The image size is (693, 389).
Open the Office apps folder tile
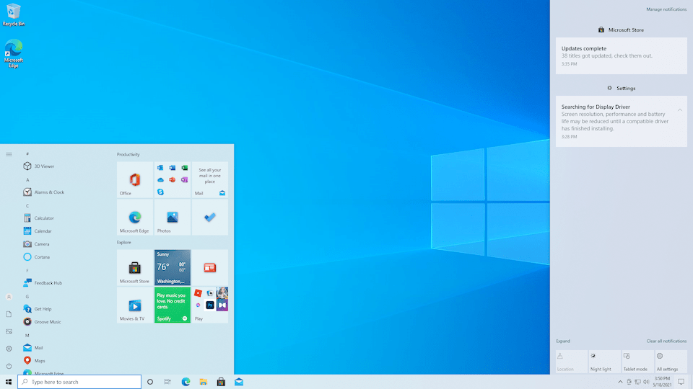(173, 179)
